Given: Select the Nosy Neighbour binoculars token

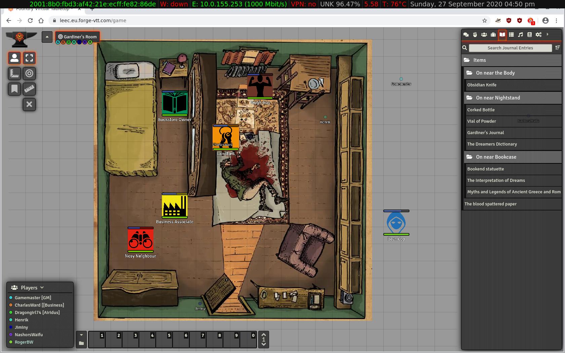Looking at the screenshot, I should point(141,240).
